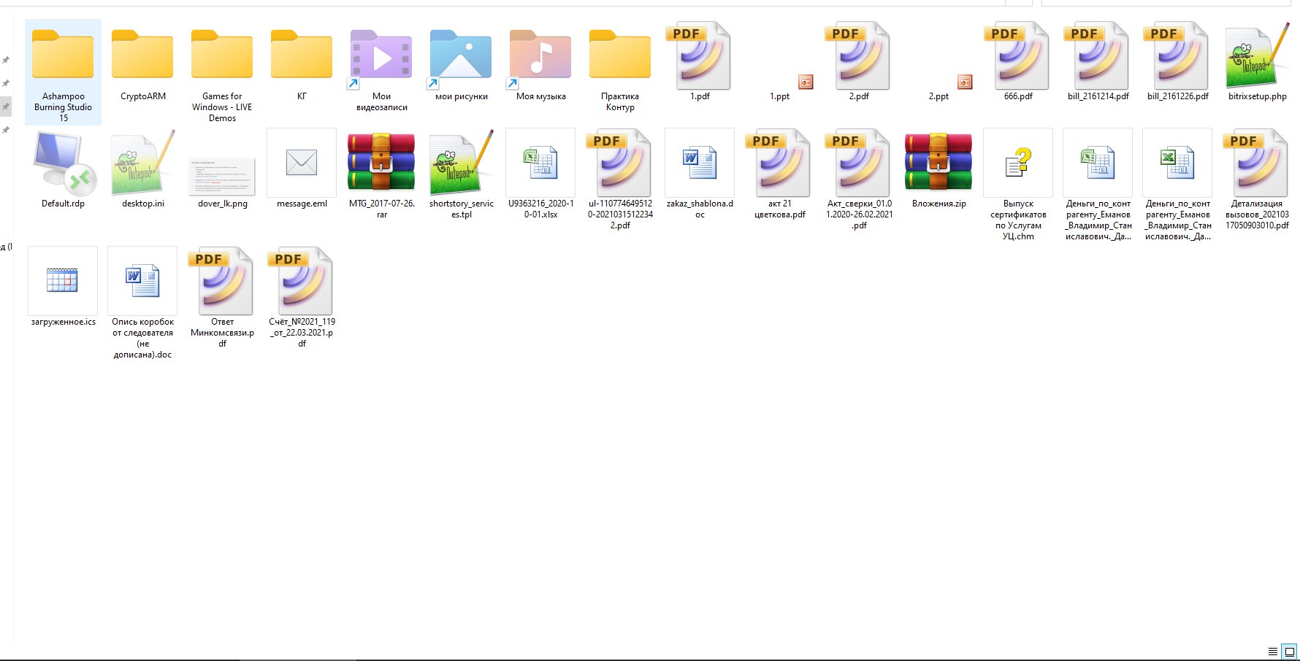Select Выпуск сертификатов по Услугам УЦ.chm
Viewport: 1300px width, 661px height.
pos(1018,185)
